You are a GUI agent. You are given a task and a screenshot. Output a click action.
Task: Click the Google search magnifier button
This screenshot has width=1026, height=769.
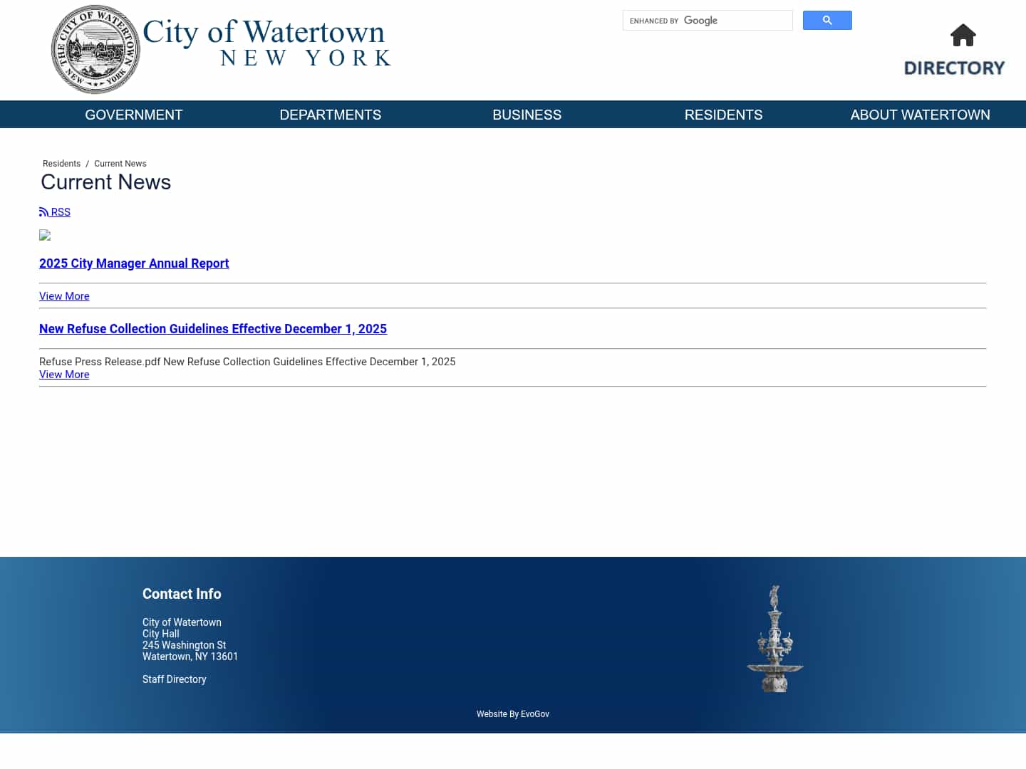pos(827,20)
